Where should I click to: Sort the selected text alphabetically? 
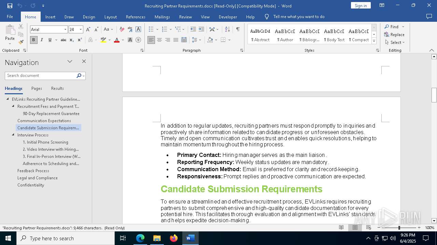click(x=227, y=30)
